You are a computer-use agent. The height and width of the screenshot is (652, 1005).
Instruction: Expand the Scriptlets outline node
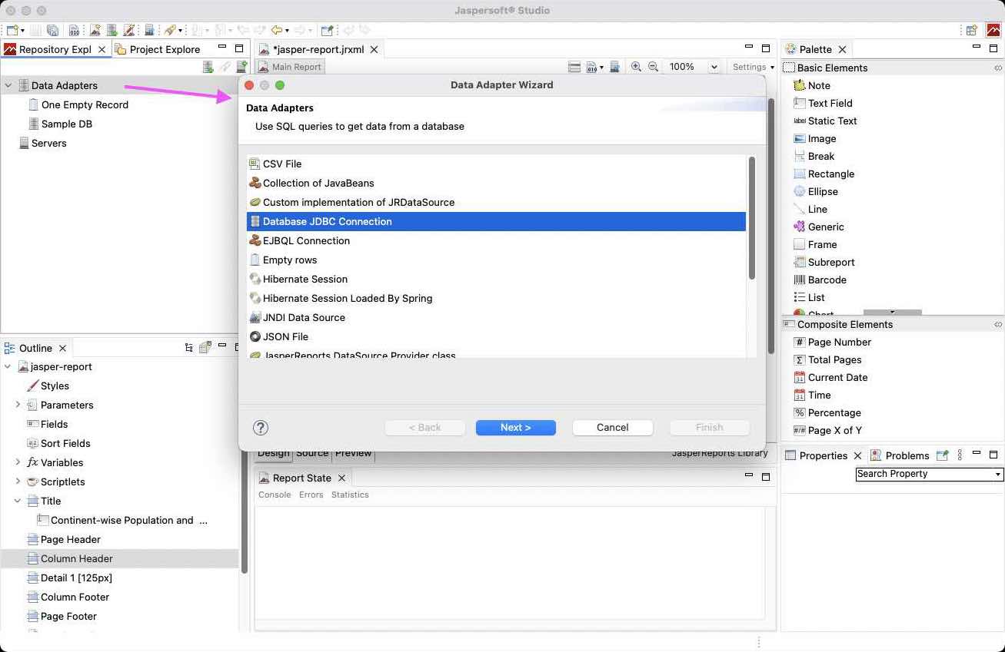[18, 482]
